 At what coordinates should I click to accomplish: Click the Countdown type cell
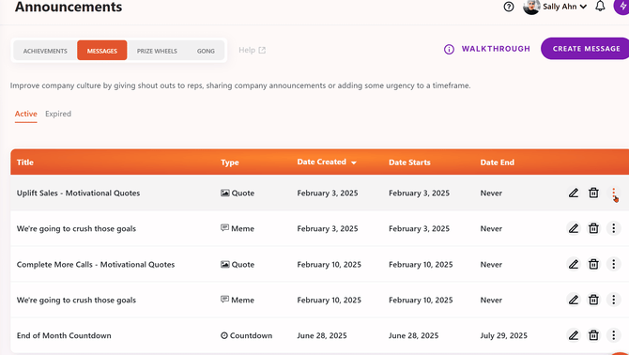pos(246,335)
